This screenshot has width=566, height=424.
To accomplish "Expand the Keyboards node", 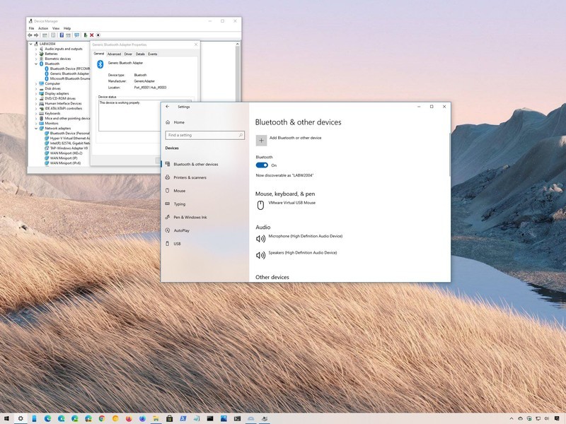I will [x=36, y=114].
